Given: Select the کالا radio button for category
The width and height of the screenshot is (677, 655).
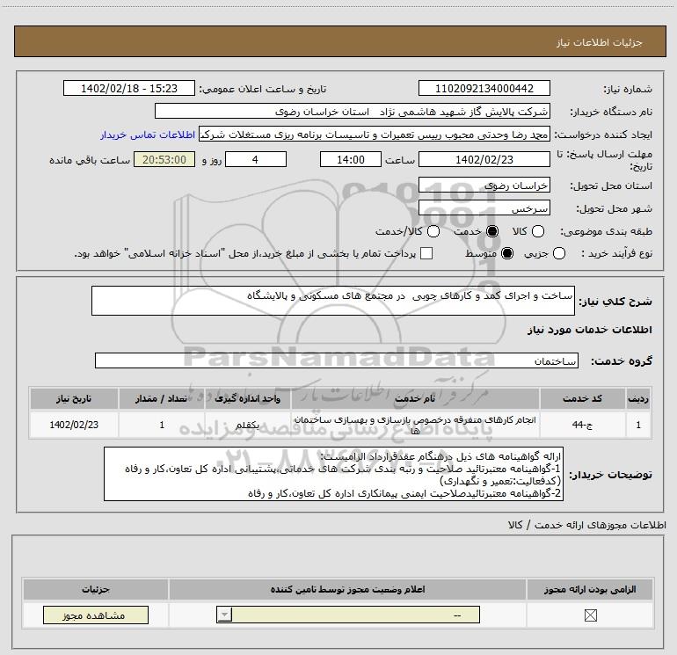Looking at the screenshot, I should [537, 231].
